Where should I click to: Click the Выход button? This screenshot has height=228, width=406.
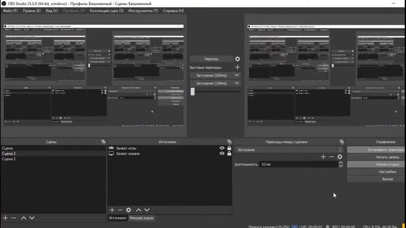tap(376, 179)
